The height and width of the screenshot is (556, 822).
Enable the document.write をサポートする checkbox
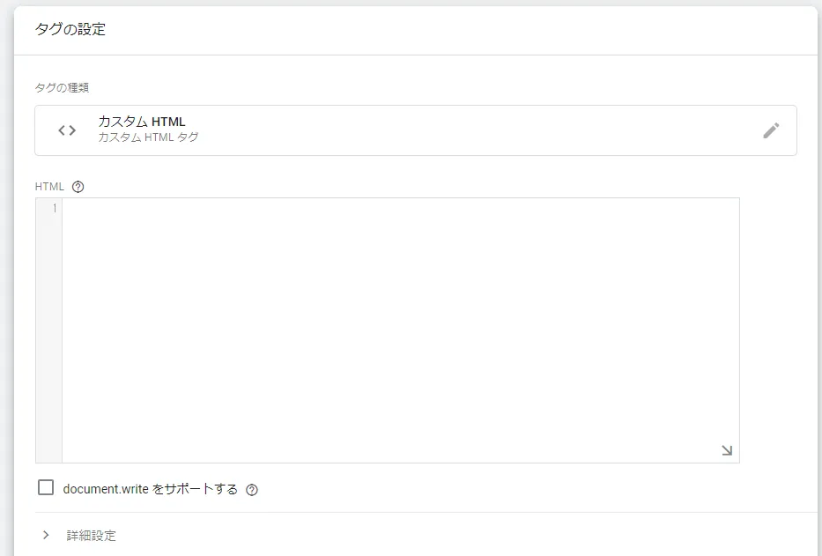coord(46,487)
